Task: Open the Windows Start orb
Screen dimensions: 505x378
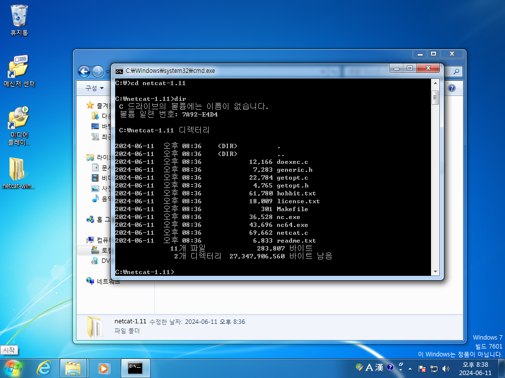Action: click(13, 368)
